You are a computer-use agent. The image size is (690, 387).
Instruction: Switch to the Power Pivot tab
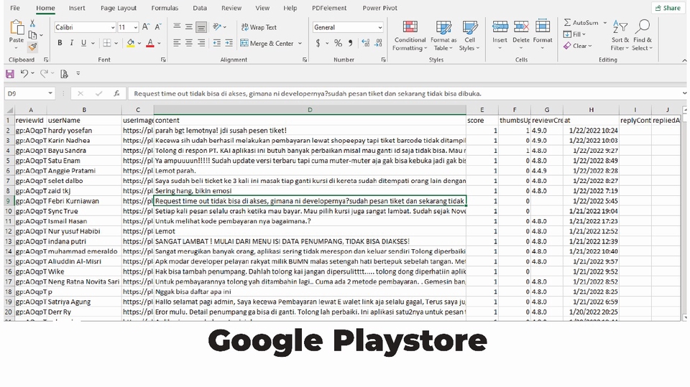point(379,8)
